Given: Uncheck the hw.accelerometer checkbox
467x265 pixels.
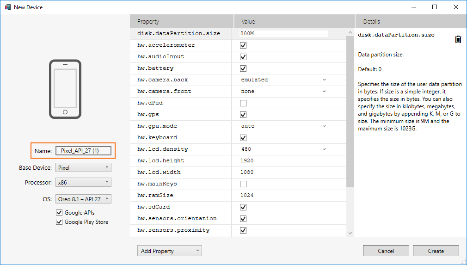Looking at the screenshot, I should point(243,45).
